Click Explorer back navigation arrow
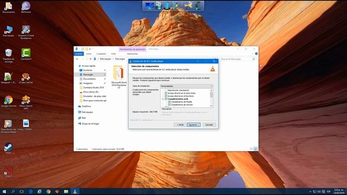 [77, 59]
